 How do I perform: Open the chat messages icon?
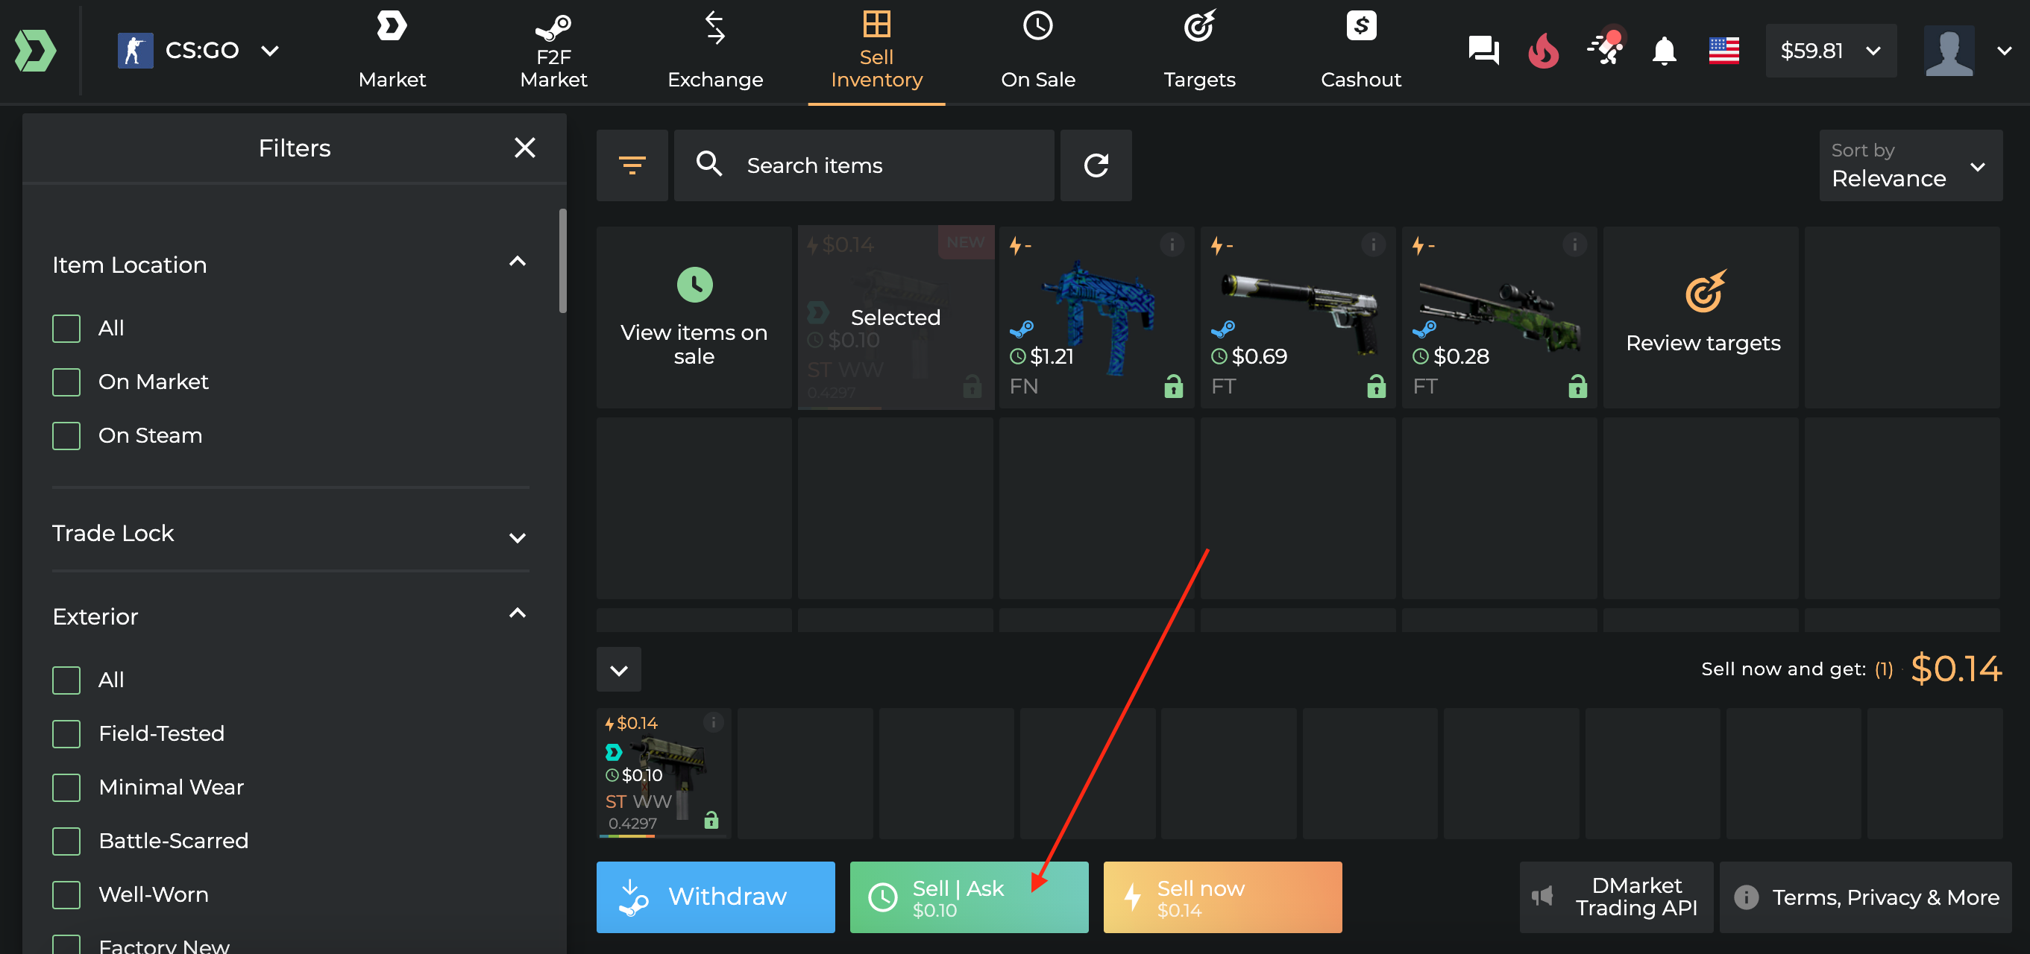click(1484, 51)
